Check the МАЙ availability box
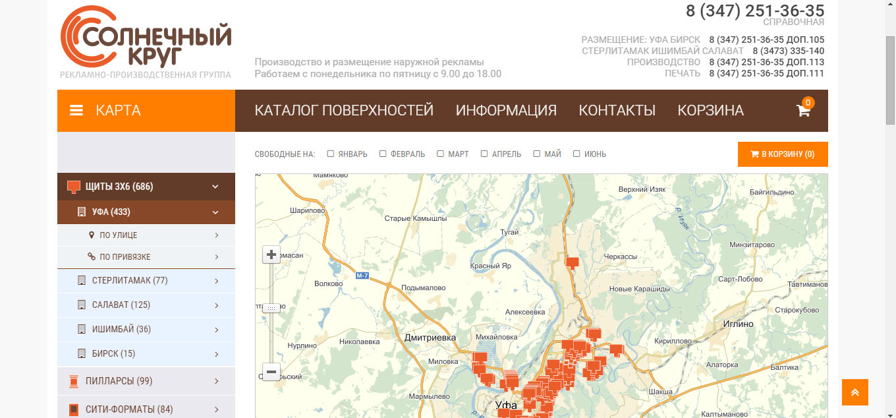Screen dimensions: 896x418 [537, 154]
